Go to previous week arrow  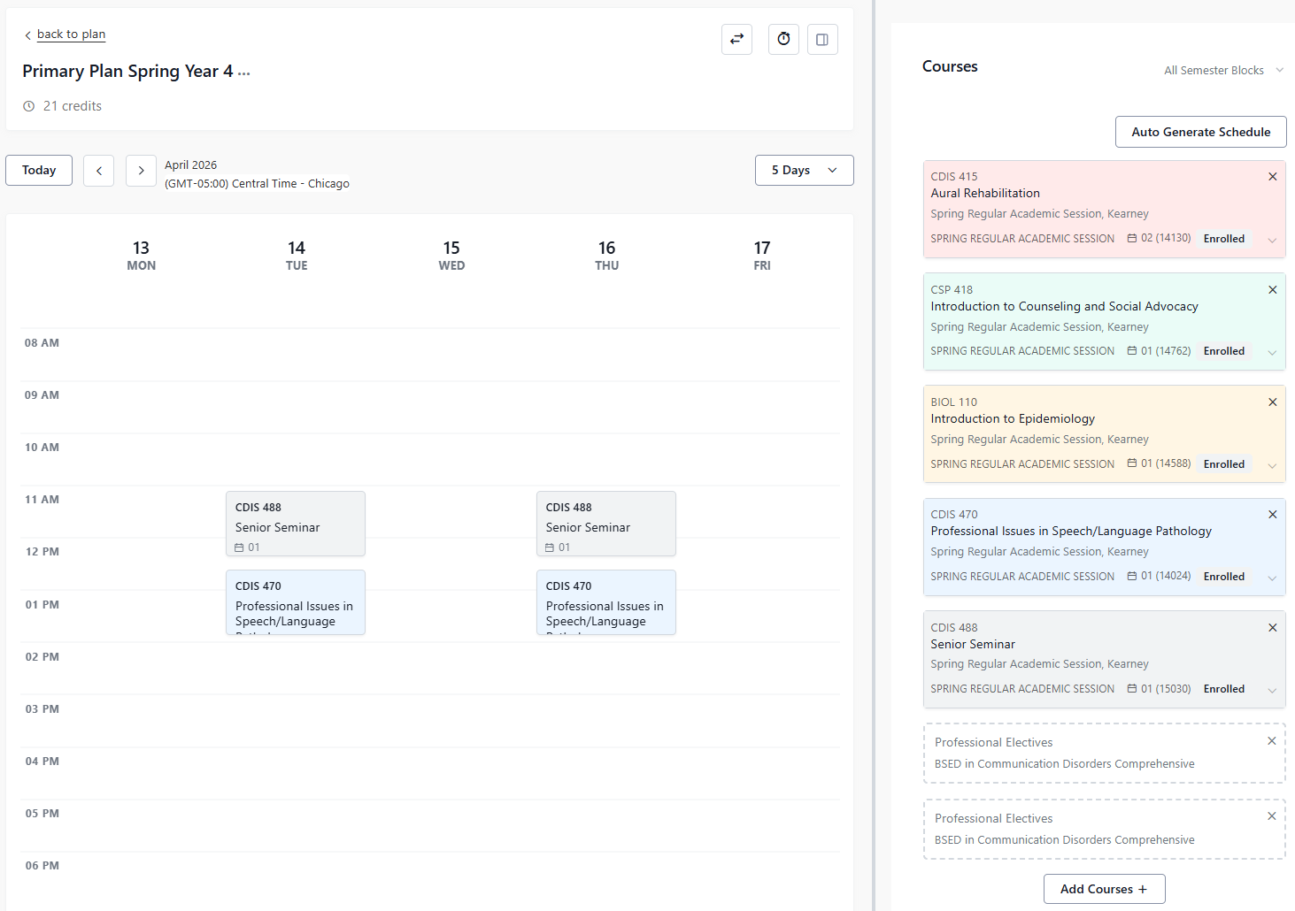(99, 171)
